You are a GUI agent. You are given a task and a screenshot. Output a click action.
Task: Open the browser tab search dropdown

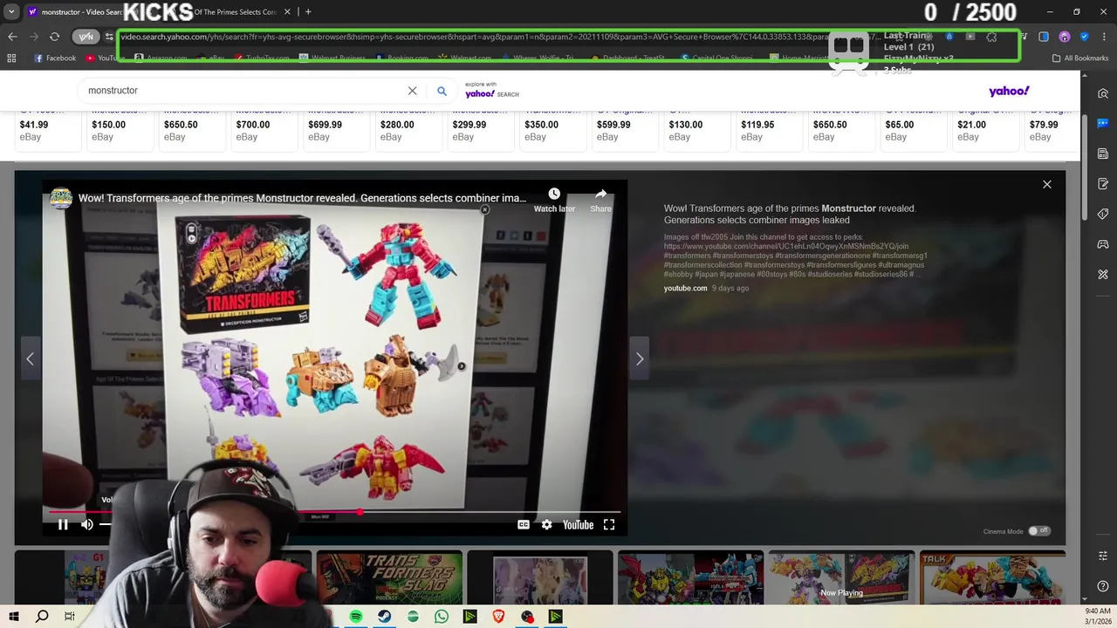(x=11, y=12)
